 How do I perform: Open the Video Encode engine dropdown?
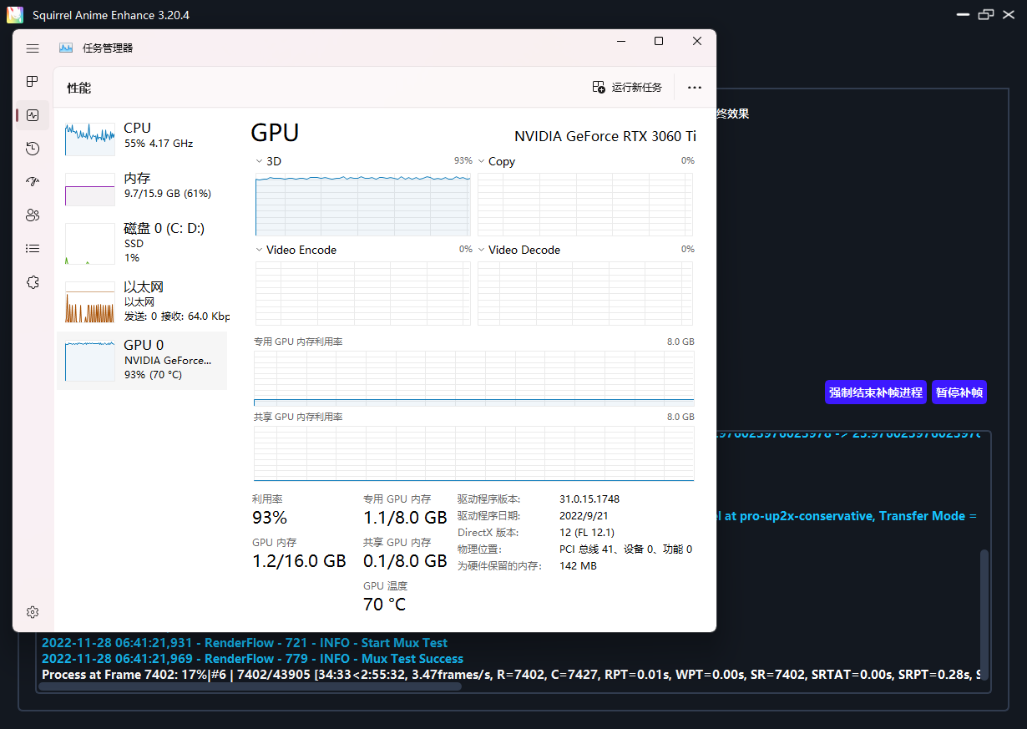(260, 250)
